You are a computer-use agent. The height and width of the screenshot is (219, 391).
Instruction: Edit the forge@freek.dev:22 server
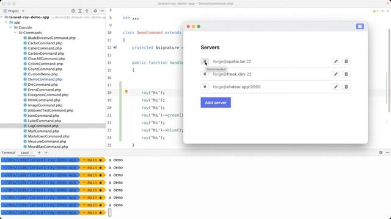coord(335,74)
